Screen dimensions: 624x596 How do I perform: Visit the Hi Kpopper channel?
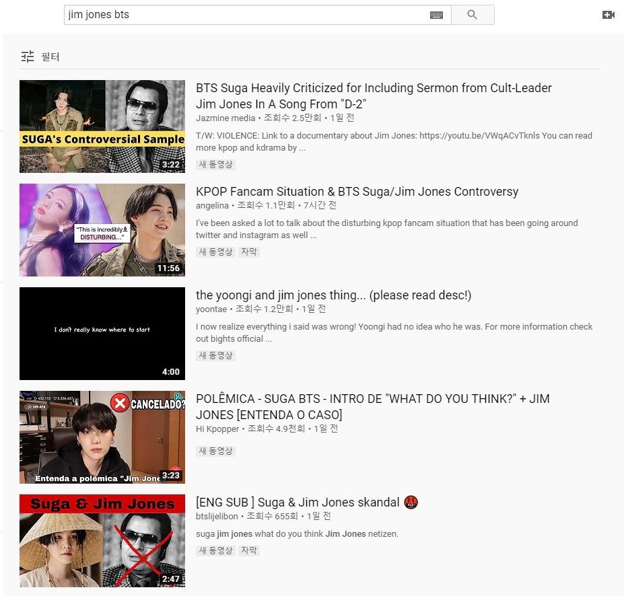[x=217, y=429]
